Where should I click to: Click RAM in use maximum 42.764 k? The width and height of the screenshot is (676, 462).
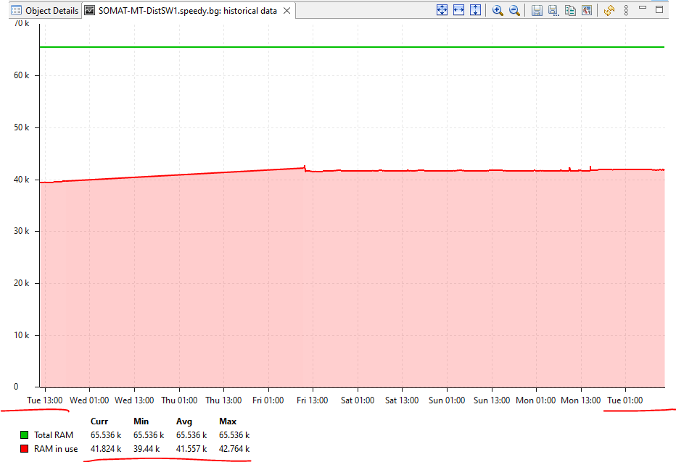[x=234, y=449]
